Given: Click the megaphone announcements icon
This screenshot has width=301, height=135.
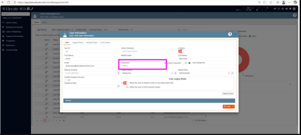Looking at the screenshot, I should [287, 9].
